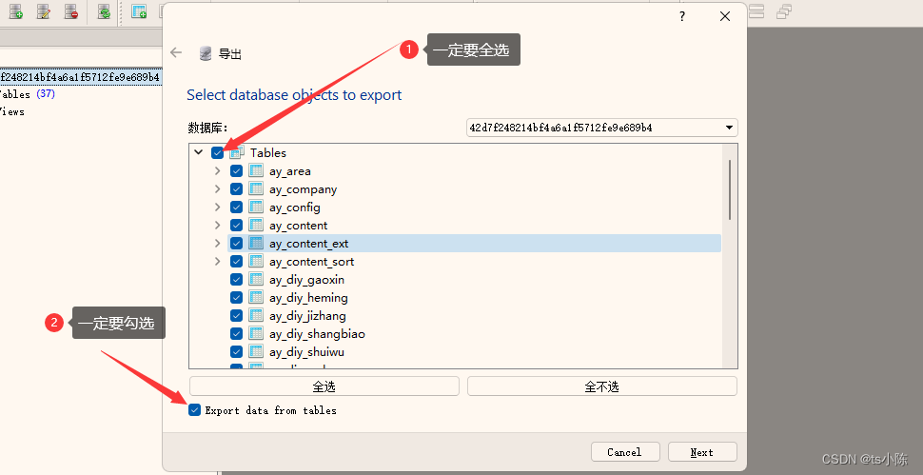The image size is (923, 475).
Task: Toggle the ay_diy_shuiwu checkbox
Action: point(237,352)
